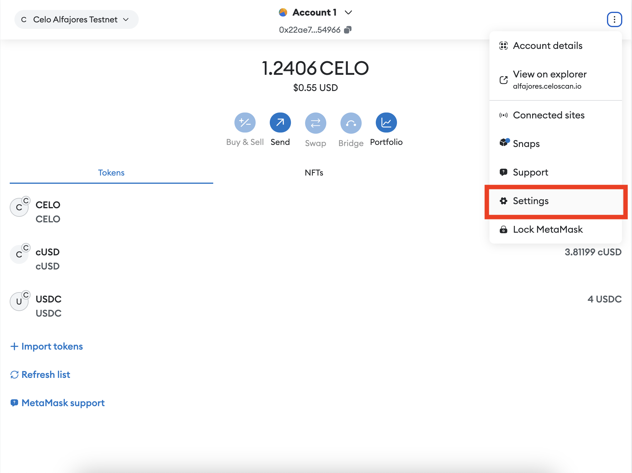Screen dimensions: 632x473
Task: Select the Tokens tab
Action: click(x=111, y=173)
